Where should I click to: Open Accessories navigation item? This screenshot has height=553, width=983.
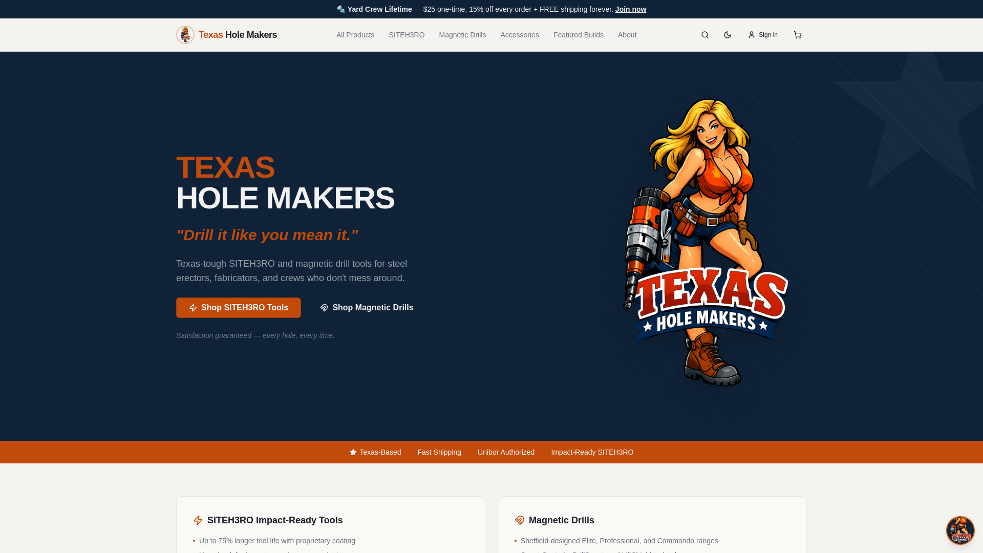520,35
